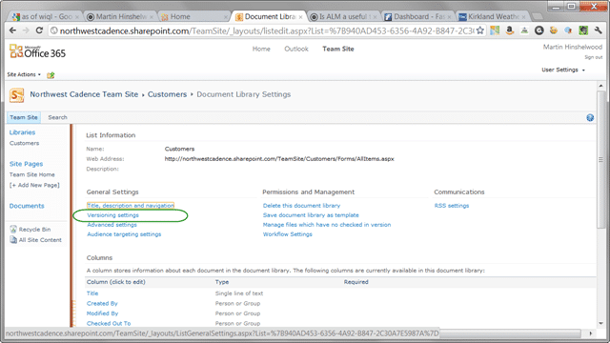The width and height of the screenshot is (610, 343).
Task: Click the browser forward arrow
Action: (26, 30)
